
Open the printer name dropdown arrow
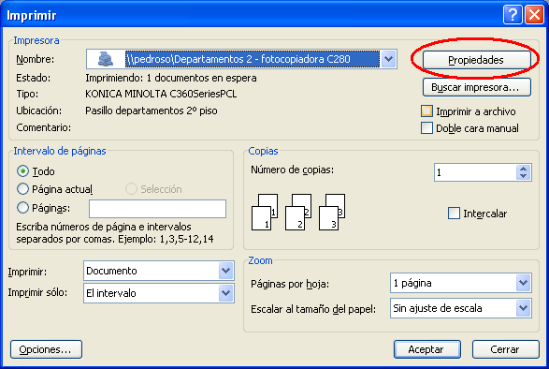388,59
